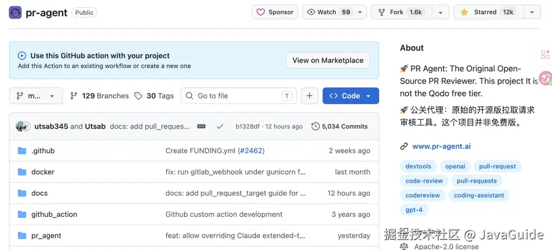This screenshot has height=250, width=552.
Task: Click the GitHub action play icon
Action: coord(22,56)
